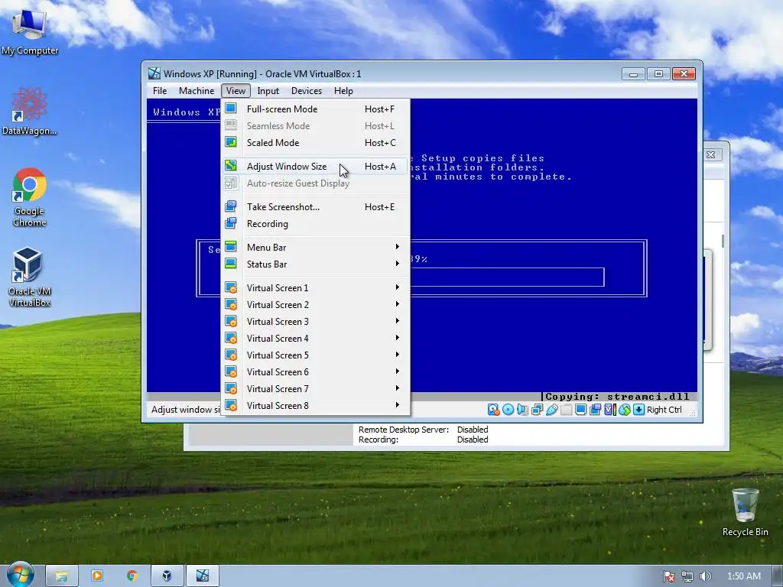
Task: Expand the Menu Bar submenu
Action: click(x=315, y=247)
